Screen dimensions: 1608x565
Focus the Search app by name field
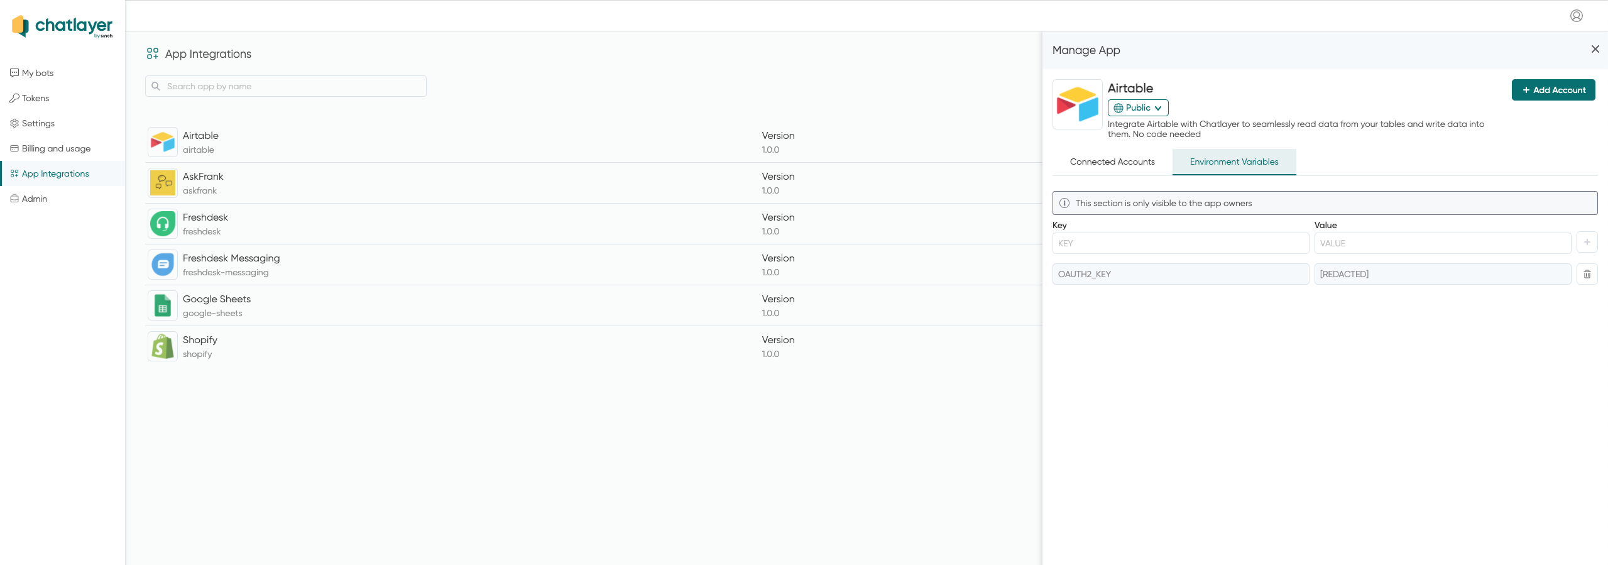286,86
